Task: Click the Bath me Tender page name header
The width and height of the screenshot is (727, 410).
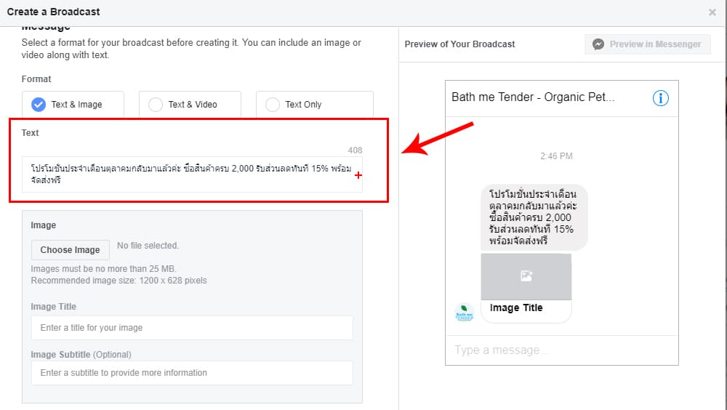Action: 533,97
